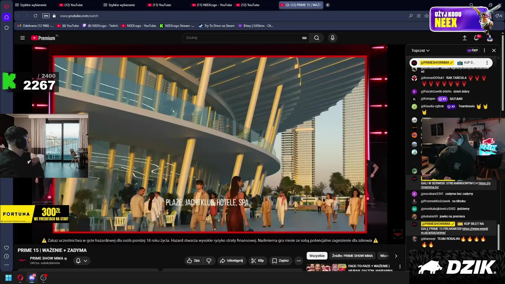The width and height of the screenshot is (505, 284).
Task: Select Źródło: PRIME SHOW MMA chip
Action: [x=352, y=256]
